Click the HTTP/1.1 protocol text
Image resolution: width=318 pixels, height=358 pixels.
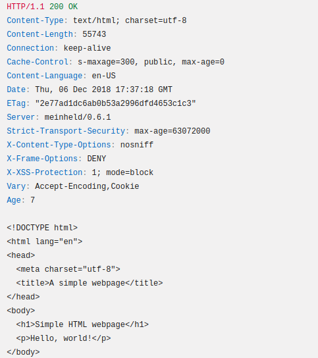click(x=26, y=7)
